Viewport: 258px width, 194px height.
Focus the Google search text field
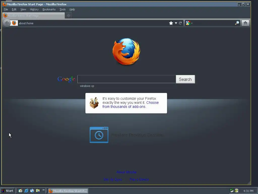click(126, 79)
